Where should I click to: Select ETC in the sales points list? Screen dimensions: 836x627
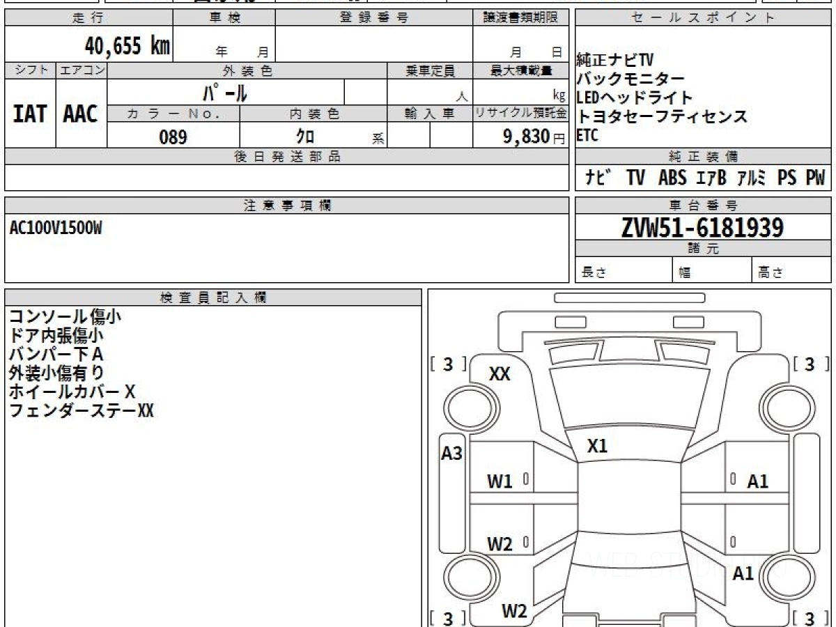point(587,136)
